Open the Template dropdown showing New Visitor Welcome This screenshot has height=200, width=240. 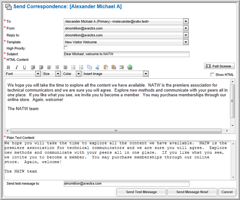(186, 42)
